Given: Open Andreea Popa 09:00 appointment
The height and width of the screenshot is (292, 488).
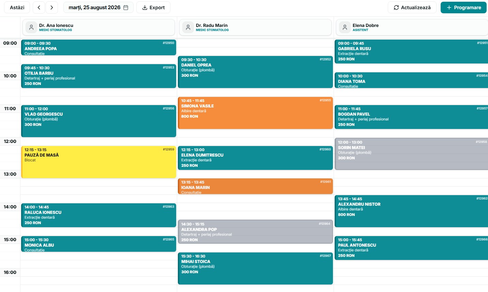Looking at the screenshot, I should (98, 47).
